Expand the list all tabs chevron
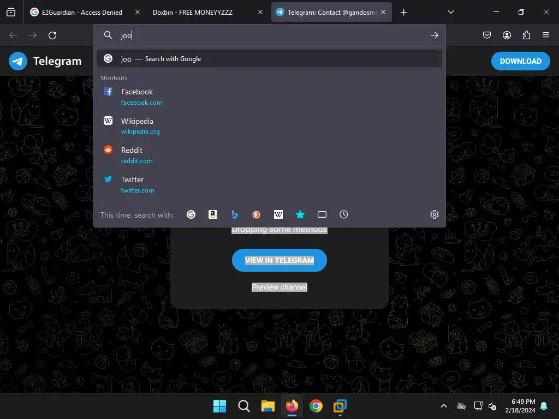 [x=450, y=12]
